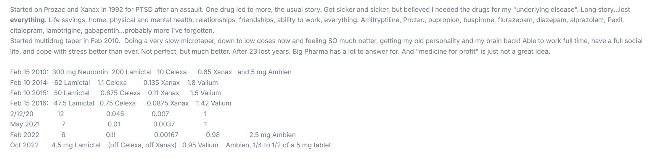Click the "0!!!" Celexa value

pos(111,135)
